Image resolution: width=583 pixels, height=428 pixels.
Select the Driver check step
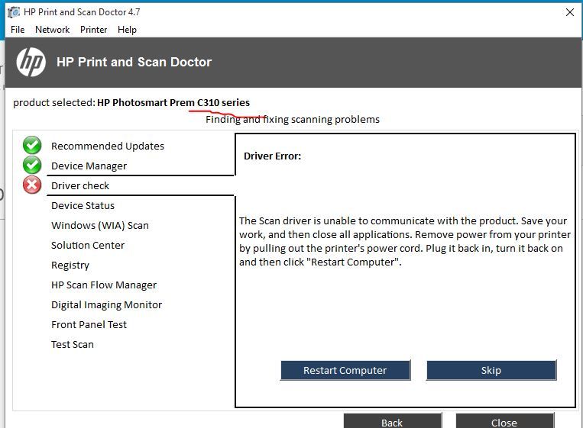80,185
